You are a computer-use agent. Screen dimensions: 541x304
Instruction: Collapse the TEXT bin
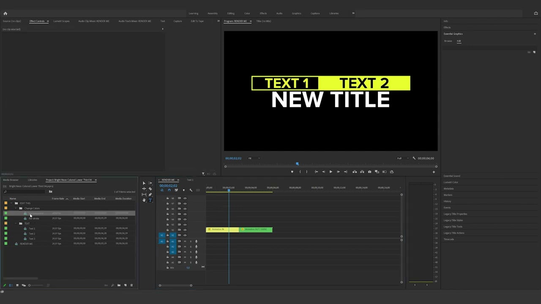(x=16, y=224)
